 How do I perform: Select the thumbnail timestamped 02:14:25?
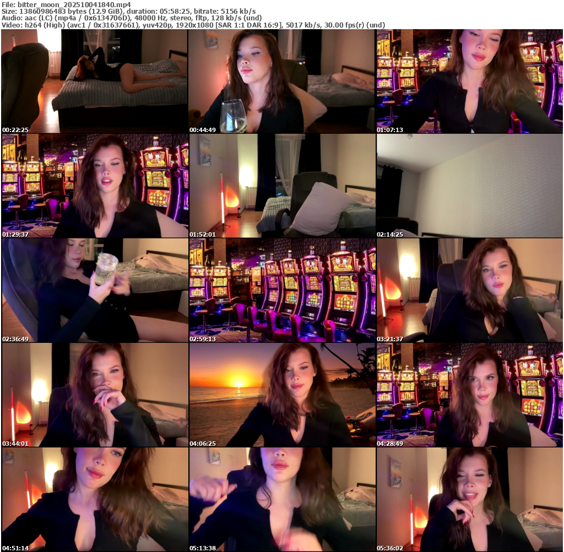click(x=469, y=186)
